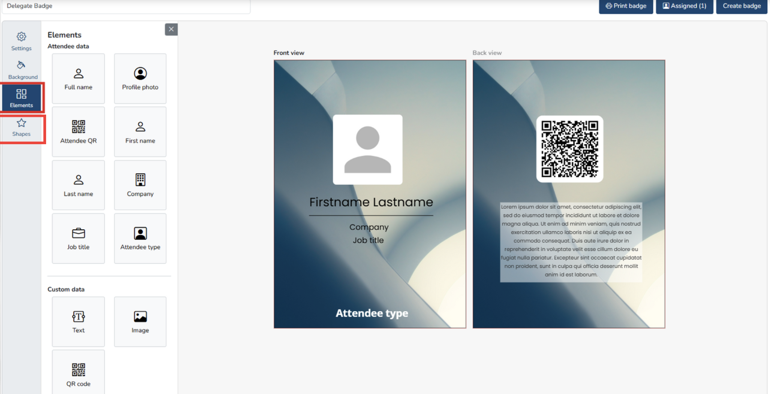
Task: Open the Settings tab in sidebar
Action: (21, 41)
